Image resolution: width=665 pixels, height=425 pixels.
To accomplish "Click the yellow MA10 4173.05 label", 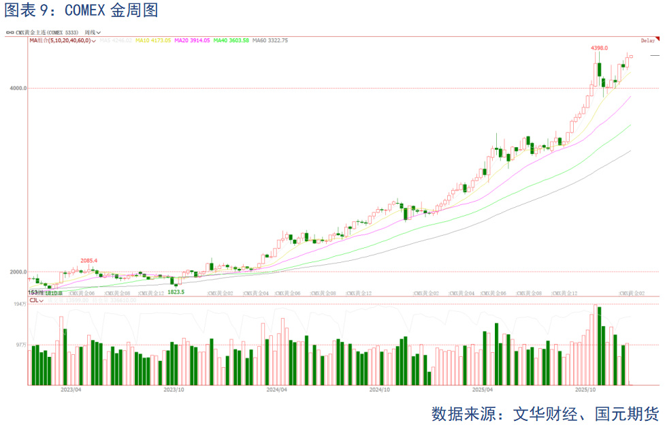I will pos(153,40).
